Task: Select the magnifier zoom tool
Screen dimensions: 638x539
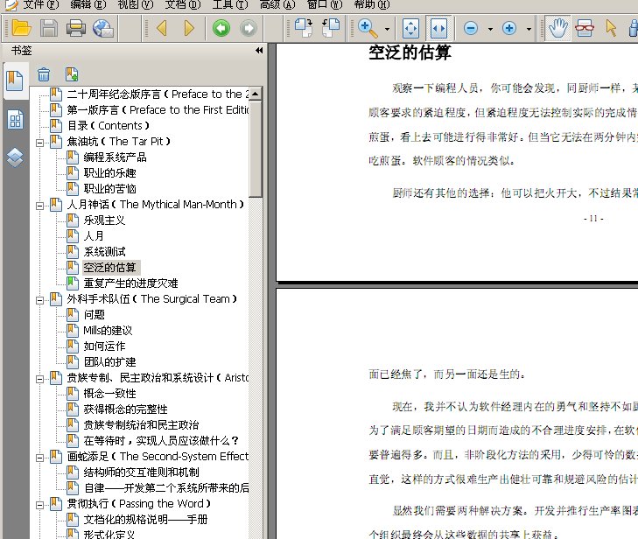Action: tap(368, 28)
